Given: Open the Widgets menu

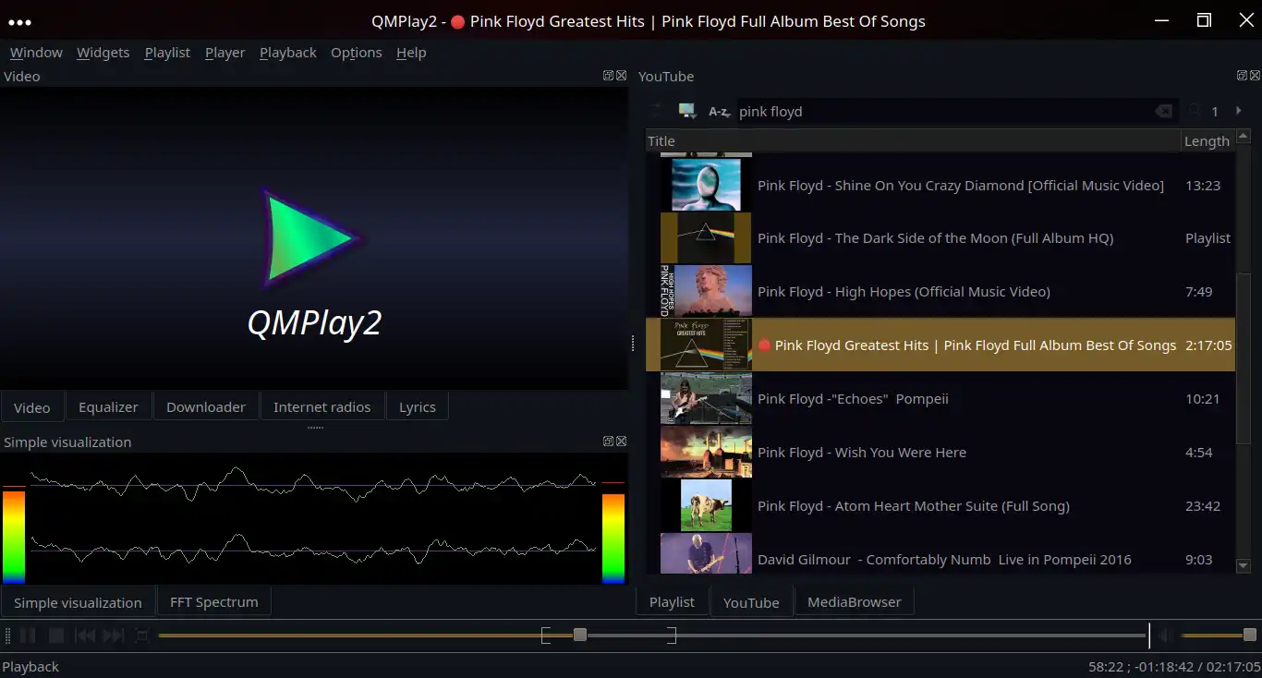Looking at the screenshot, I should [103, 53].
